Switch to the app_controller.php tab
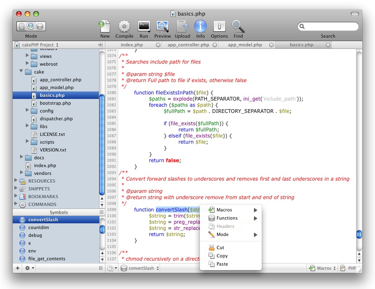 coord(188,45)
